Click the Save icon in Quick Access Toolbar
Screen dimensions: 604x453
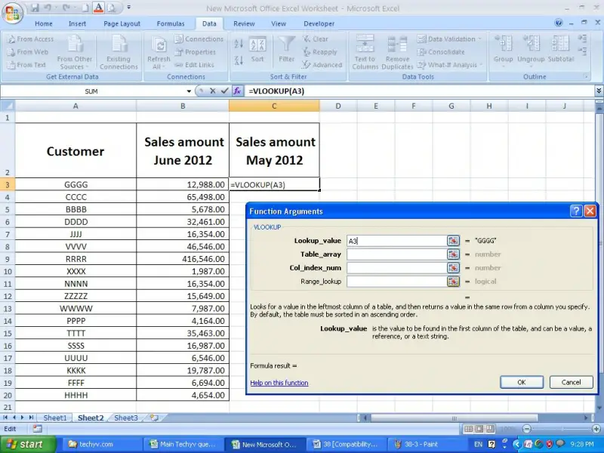pyautogui.click(x=35, y=8)
